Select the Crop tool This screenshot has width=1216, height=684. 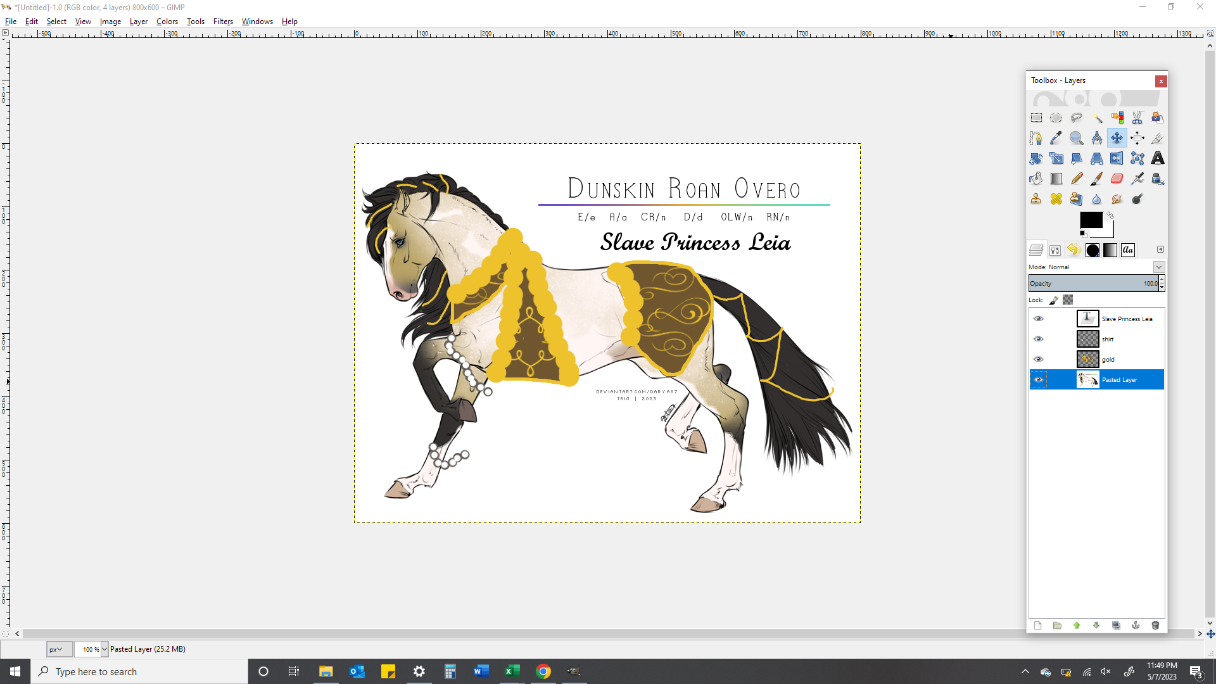pos(1158,138)
